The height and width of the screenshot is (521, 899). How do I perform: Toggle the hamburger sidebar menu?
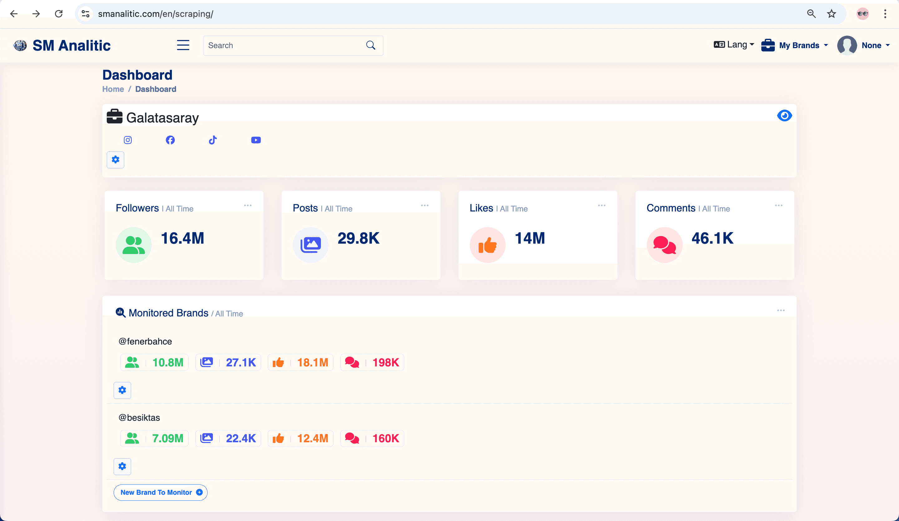pyautogui.click(x=183, y=45)
